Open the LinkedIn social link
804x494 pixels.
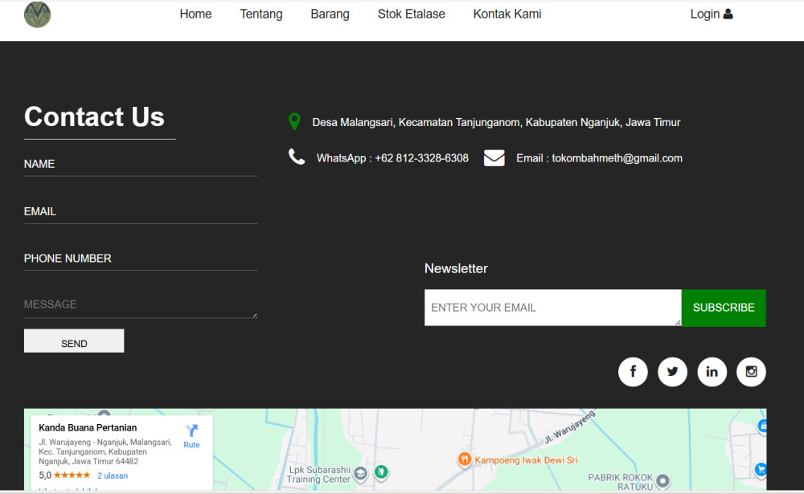712,372
